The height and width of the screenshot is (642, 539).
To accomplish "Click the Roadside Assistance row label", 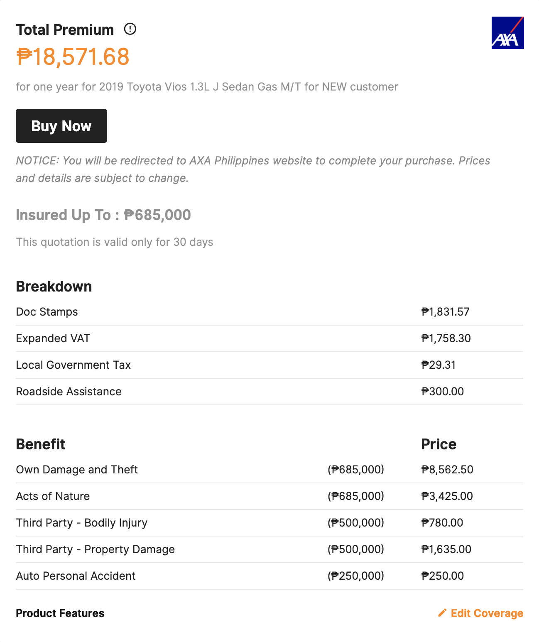I will [69, 392].
